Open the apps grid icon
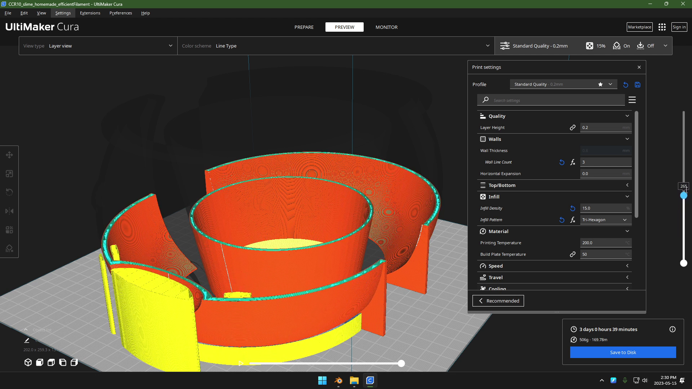The image size is (692, 389). 662,27
